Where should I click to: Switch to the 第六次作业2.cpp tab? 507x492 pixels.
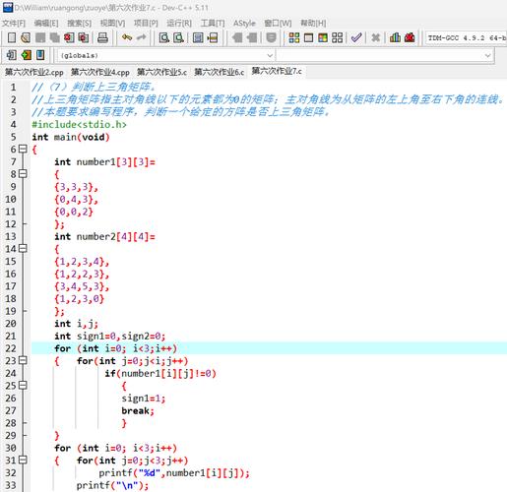coord(34,72)
